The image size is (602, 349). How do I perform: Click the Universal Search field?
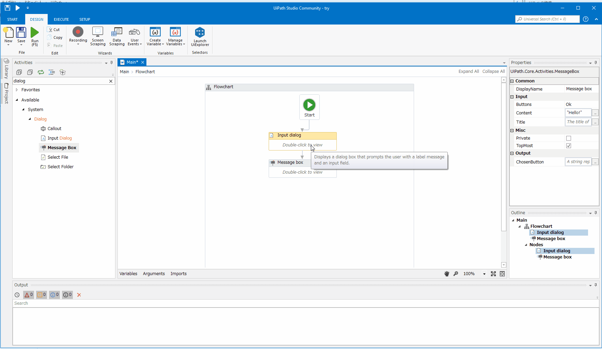pos(548,19)
